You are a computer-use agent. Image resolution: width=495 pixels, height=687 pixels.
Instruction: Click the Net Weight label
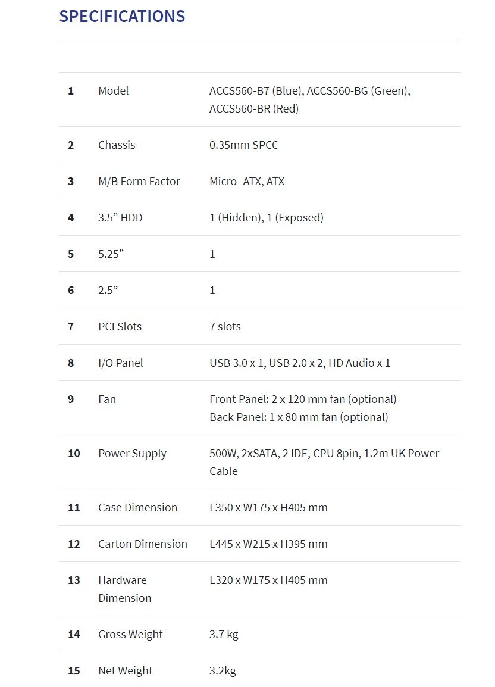pyautogui.click(x=125, y=671)
